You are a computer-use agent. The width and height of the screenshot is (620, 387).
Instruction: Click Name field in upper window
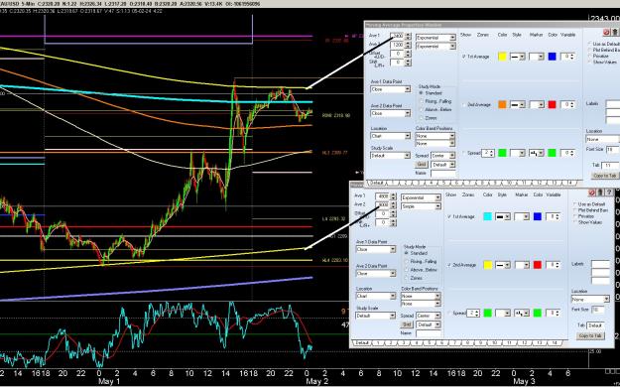point(443,173)
